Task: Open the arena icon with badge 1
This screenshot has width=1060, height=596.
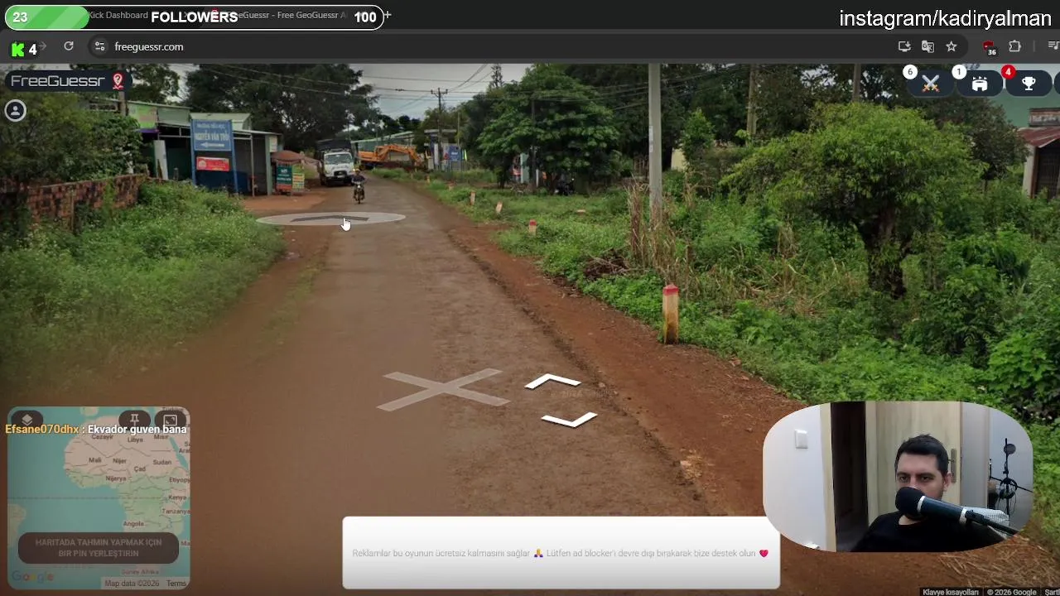Action: pyautogui.click(x=980, y=84)
